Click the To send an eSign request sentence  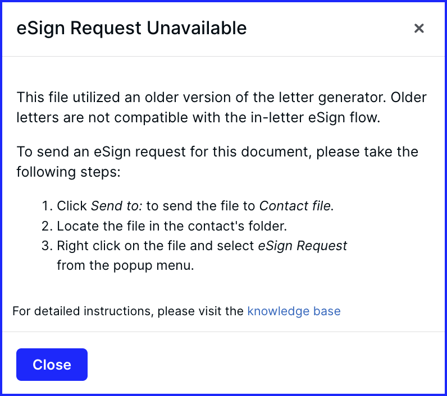coord(217,151)
